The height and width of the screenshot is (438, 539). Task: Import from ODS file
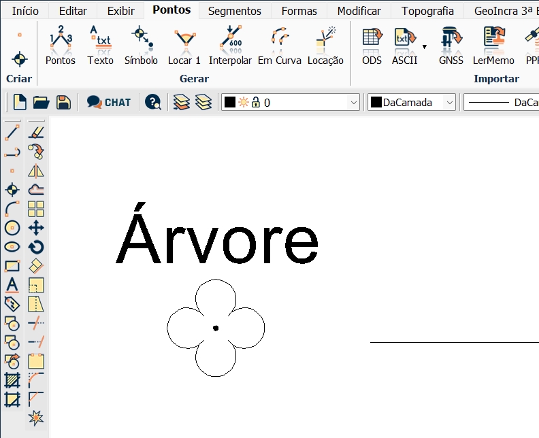pos(372,46)
